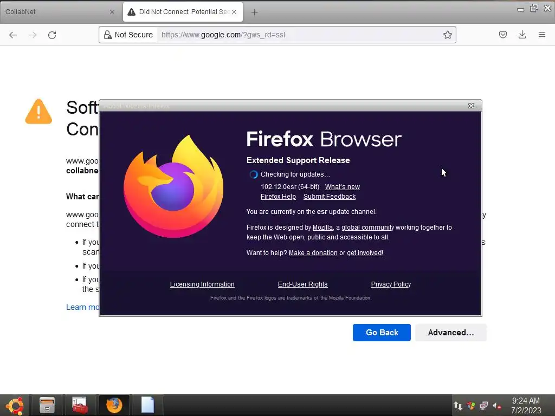Restore the Firefox browser window size
The image size is (555, 416).
point(534,8)
